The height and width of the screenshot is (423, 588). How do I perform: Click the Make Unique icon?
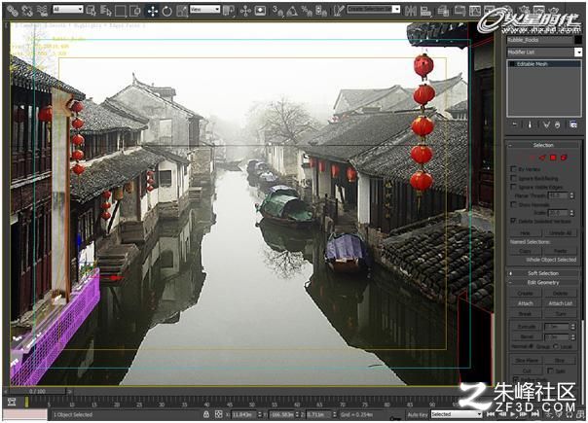point(546,124)
